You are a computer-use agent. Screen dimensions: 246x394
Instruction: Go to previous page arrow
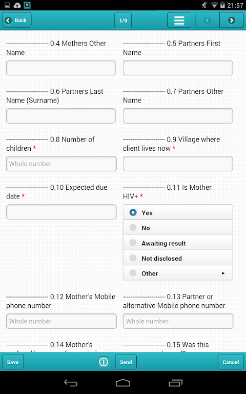click(208, 21)
